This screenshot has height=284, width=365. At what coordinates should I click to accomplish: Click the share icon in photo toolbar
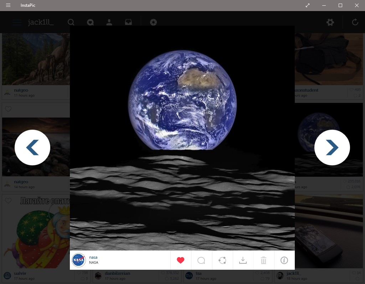click(x=222, y=260)
